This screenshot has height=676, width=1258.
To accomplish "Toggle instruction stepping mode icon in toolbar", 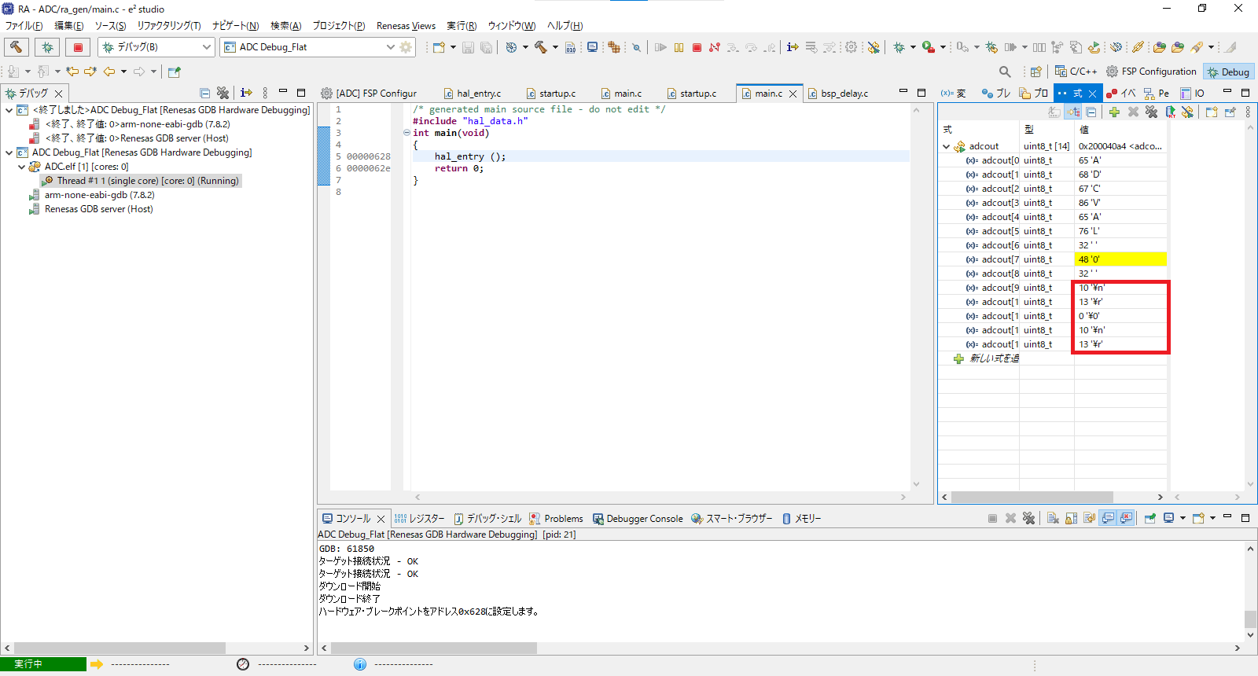I will [792, 47].
